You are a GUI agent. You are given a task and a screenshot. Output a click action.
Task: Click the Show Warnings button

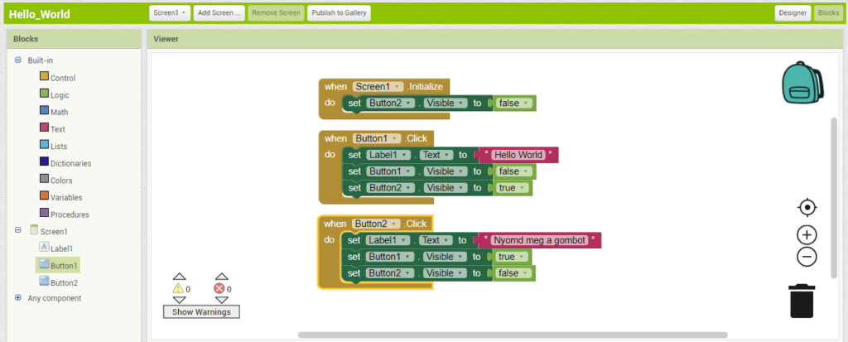(201, 311)
